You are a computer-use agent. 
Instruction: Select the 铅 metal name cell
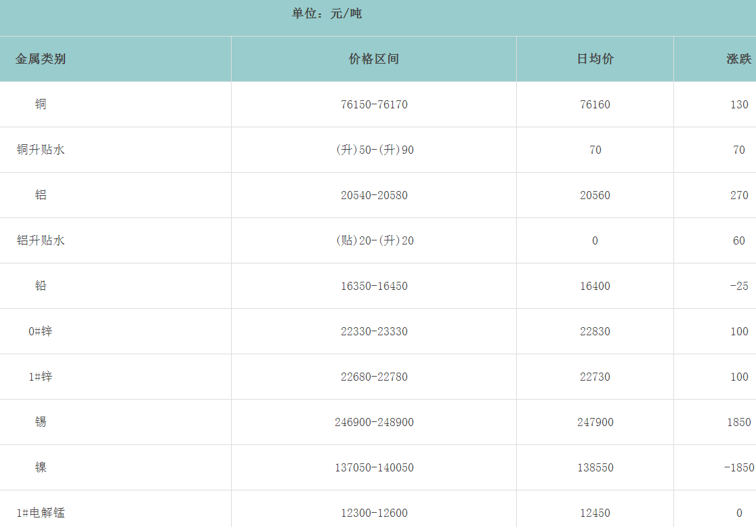pyautogui.click(x=41, y=286)
